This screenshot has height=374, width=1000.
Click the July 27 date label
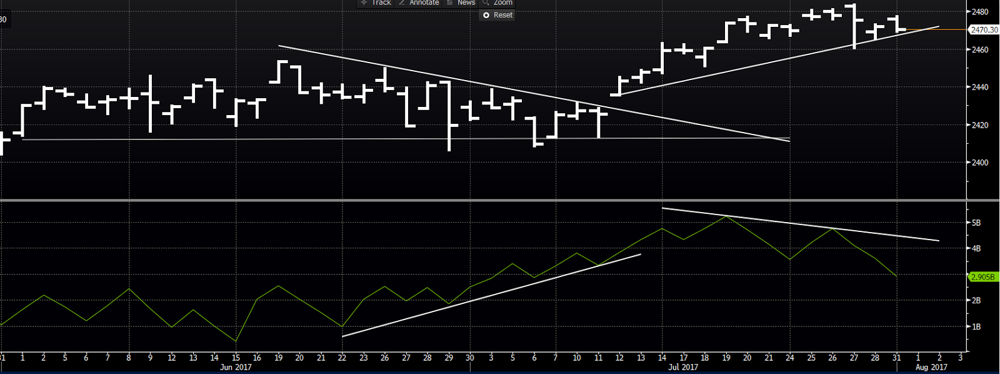(x=854, y=358)
